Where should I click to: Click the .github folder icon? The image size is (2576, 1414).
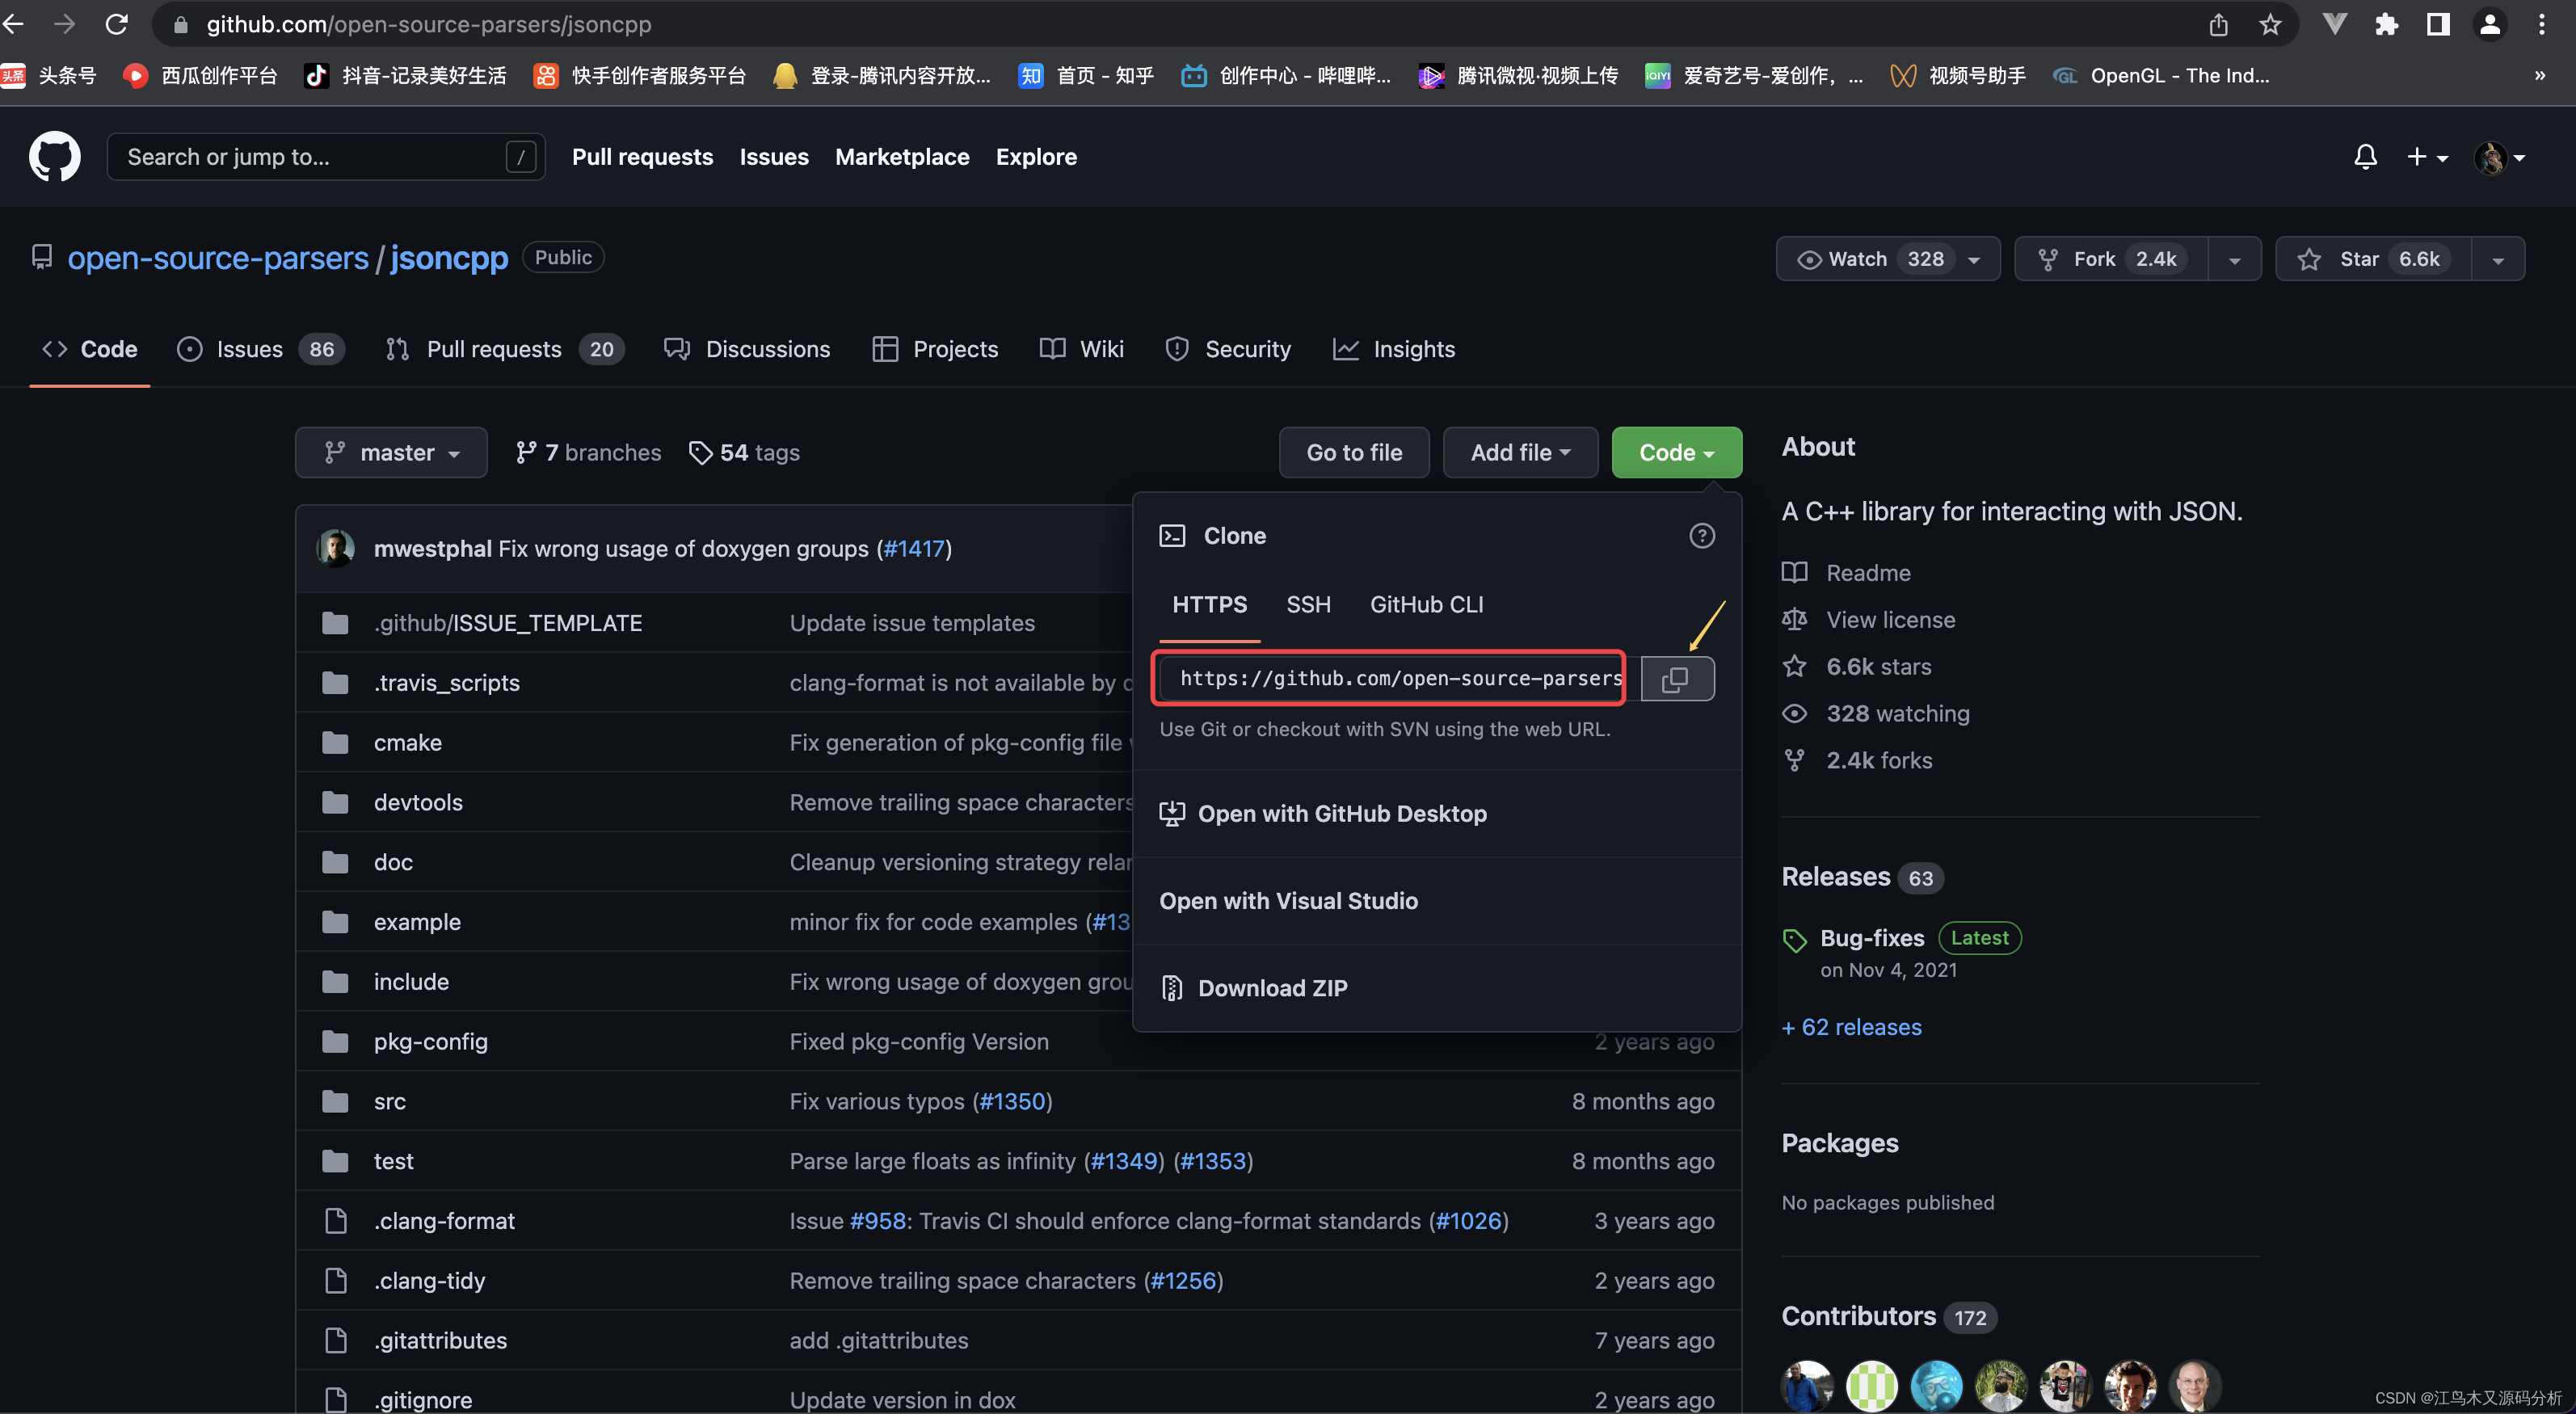pos(335,623)
